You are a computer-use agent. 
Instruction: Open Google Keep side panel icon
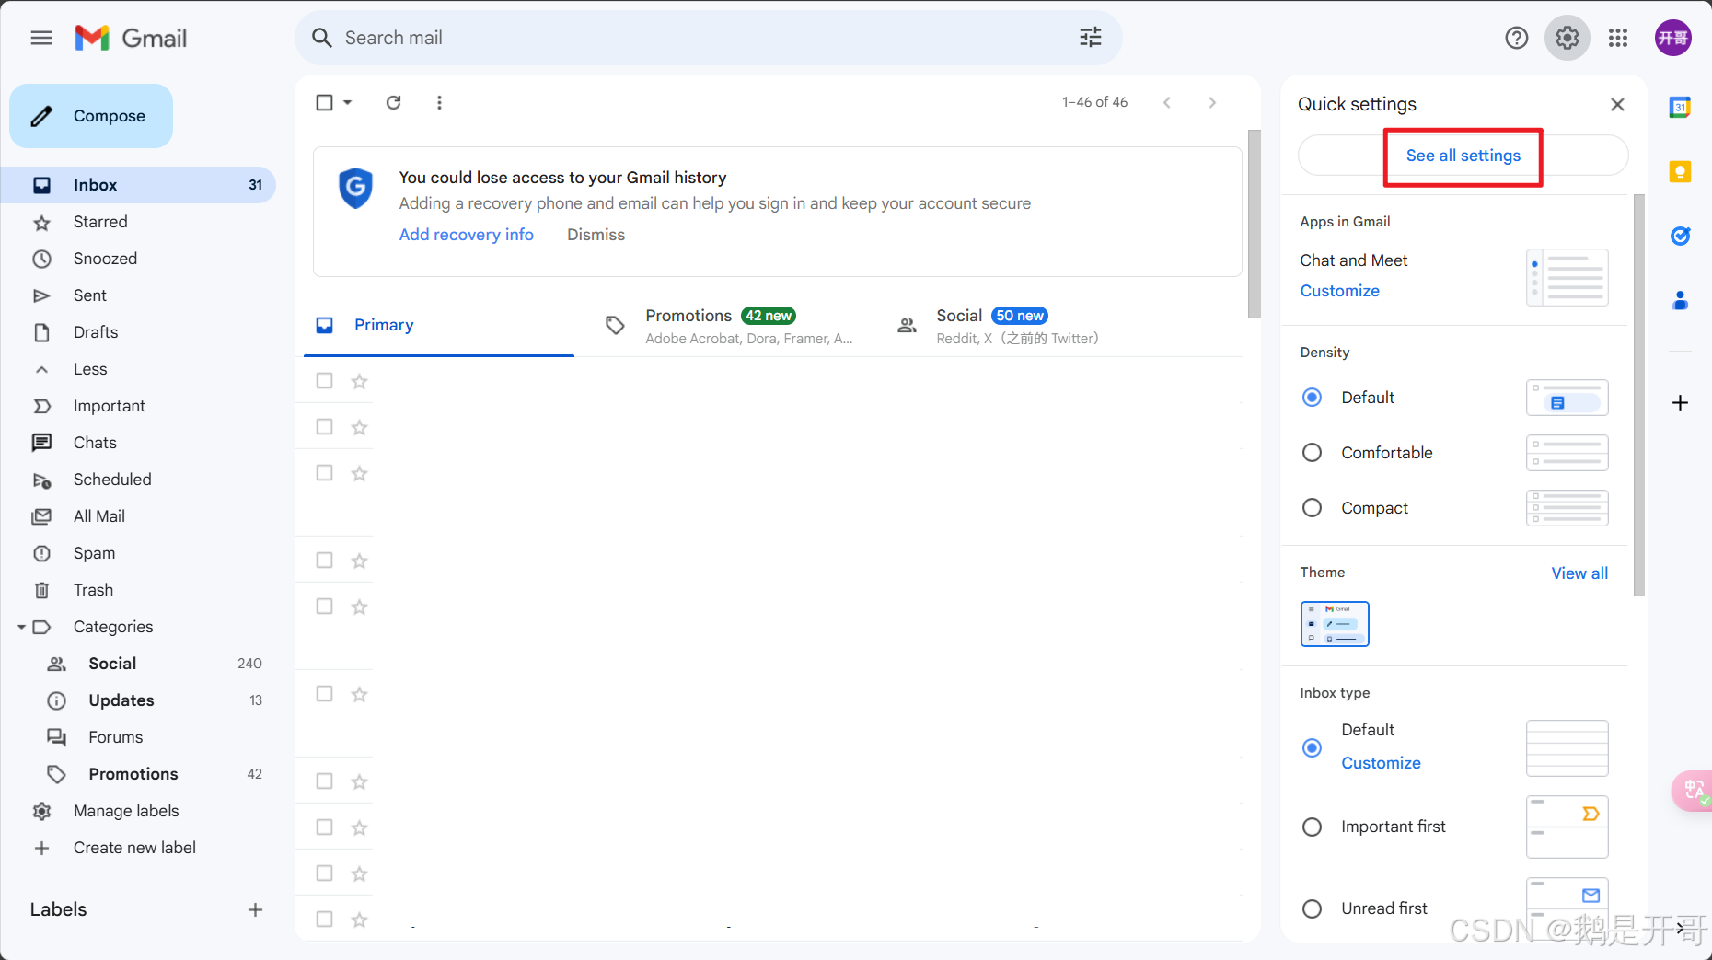point(1680,171)
